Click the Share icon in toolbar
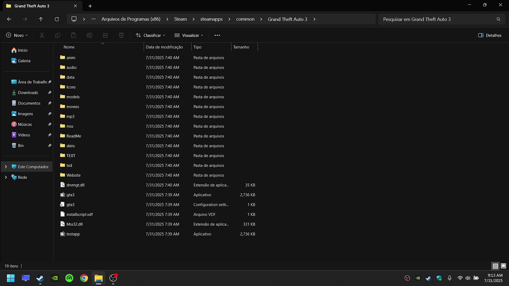Viewport: 509px width, 286px height. tap(105, 35)
